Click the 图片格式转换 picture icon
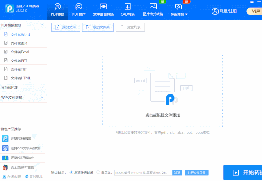The image size is (262, 181). pos(153,6)
